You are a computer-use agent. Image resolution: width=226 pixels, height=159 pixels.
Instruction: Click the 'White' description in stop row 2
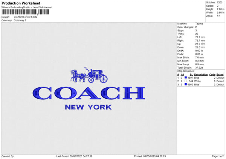pos(197,81)
